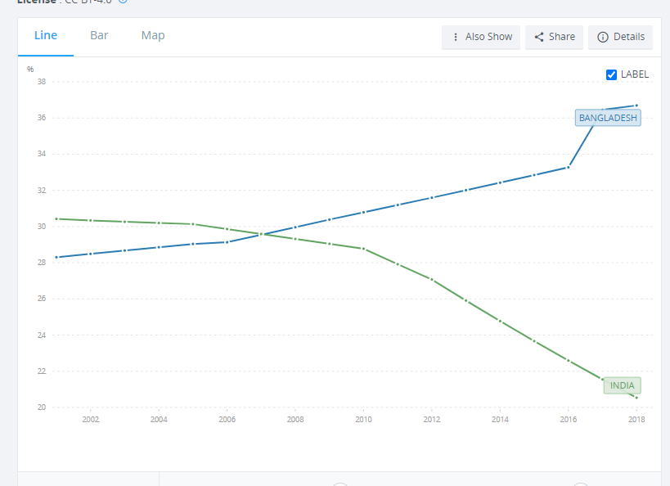Image resolution: width=670 pixels, height=486 pixels.
Task: Click the 2006 x-axis label
Action: pyautogui.click(x=227, y=420)
